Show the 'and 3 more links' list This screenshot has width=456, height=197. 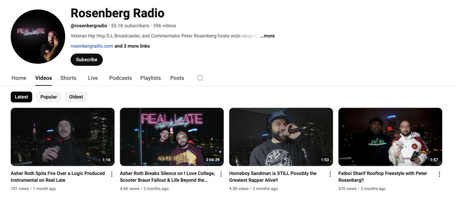132,46
